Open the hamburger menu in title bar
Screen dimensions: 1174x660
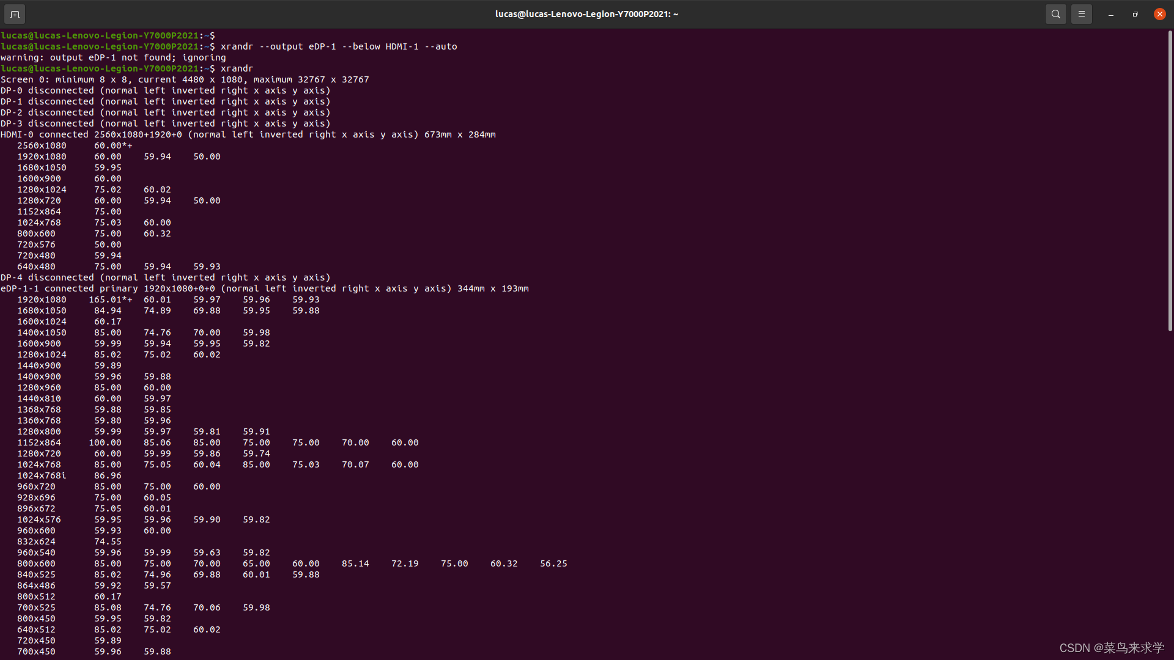1081,14
